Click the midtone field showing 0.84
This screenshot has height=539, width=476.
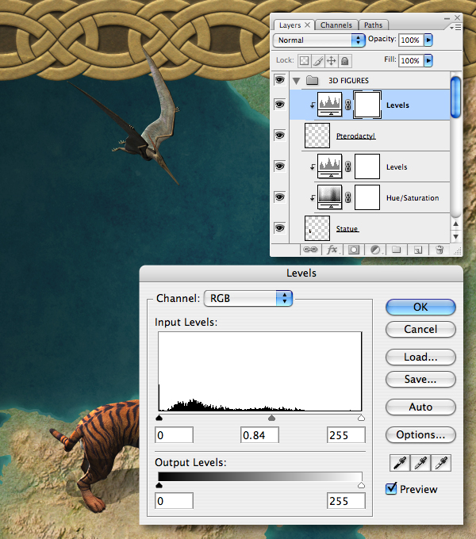pyautogui.click(x=259, y=435)
